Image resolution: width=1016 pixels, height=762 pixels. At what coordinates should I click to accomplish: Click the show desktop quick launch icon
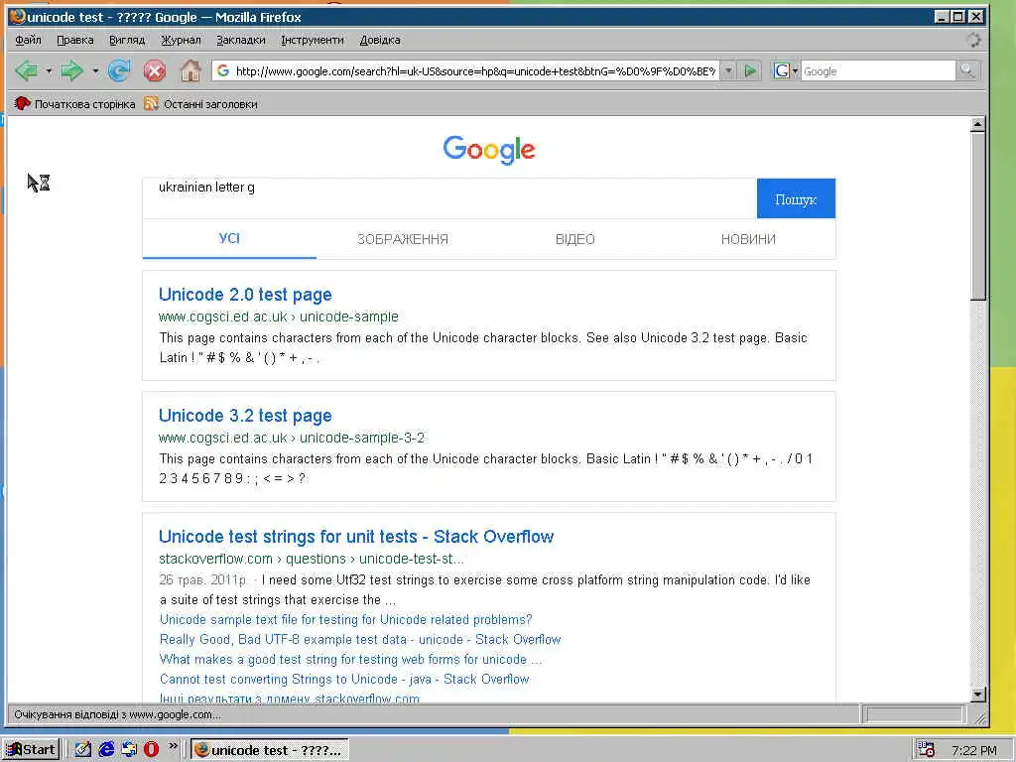click(129, 749)
